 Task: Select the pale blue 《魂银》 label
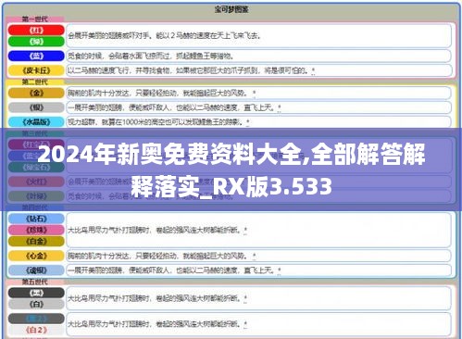point(36,270)
